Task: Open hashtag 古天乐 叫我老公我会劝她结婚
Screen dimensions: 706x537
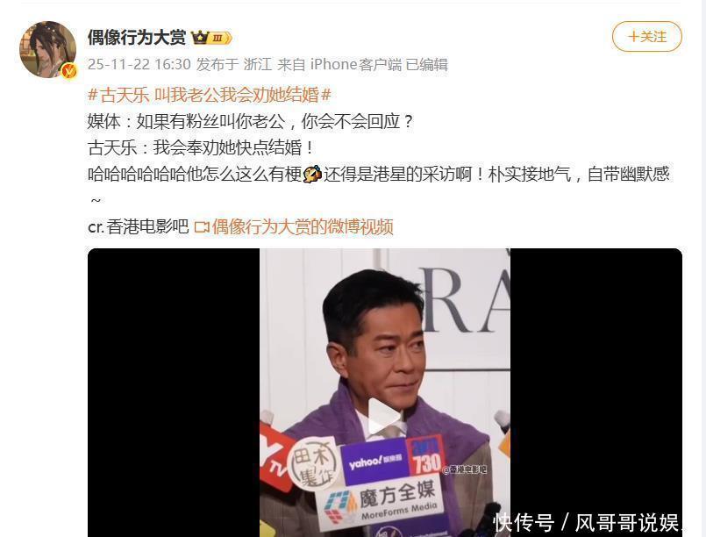Action: point(210,95)
